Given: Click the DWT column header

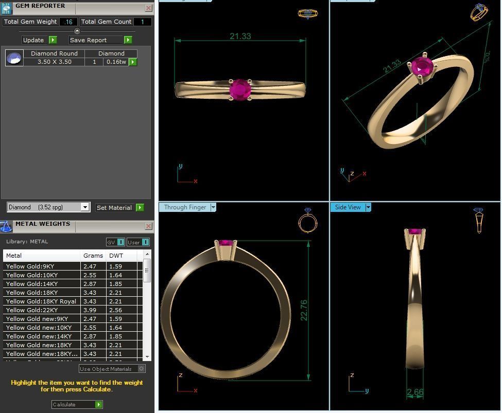Looking at the screenshot, I should coord(122,256).
